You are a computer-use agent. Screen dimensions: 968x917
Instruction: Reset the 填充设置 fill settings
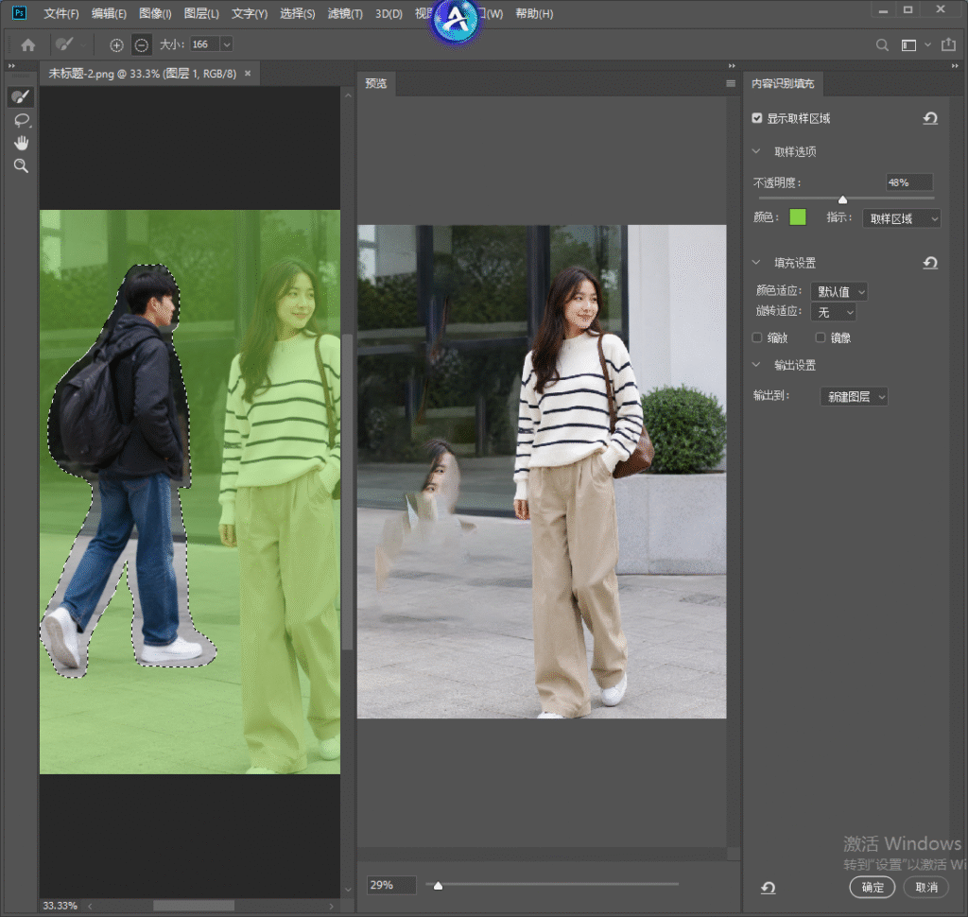930,263
